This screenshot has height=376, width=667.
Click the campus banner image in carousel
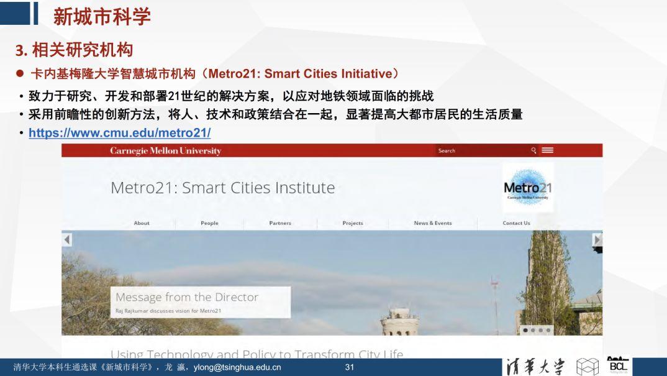[x=332, y=283]
